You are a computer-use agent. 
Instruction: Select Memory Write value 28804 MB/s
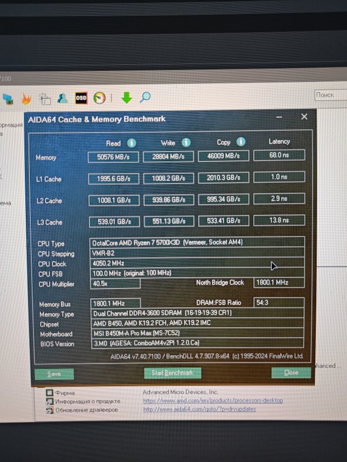click(x=168, y=157)
